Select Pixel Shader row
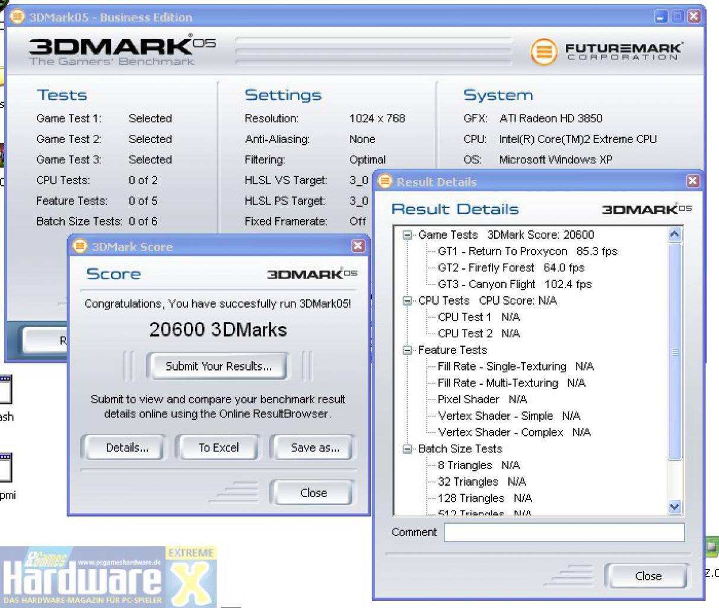The width and height of the screenshot is (719, 608). point(482,400)
